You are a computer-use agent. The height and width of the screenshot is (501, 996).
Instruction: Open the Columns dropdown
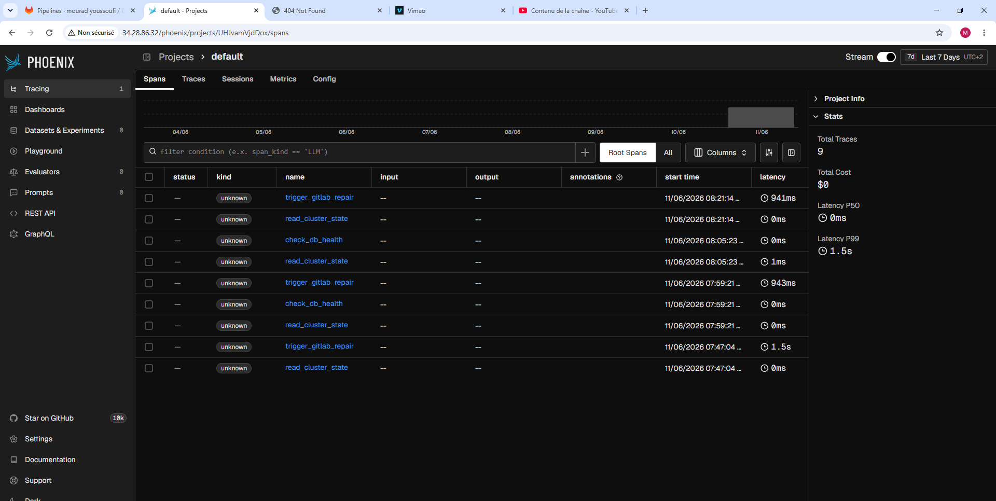click(x=720, y=152)
